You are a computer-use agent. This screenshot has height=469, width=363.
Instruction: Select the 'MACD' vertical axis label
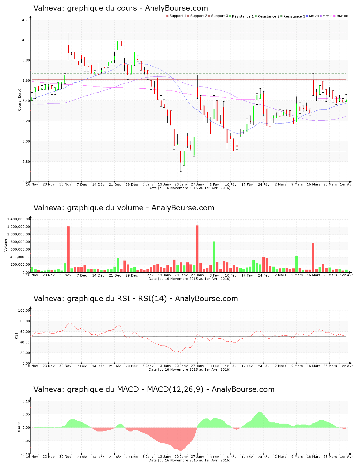(19, 427)
